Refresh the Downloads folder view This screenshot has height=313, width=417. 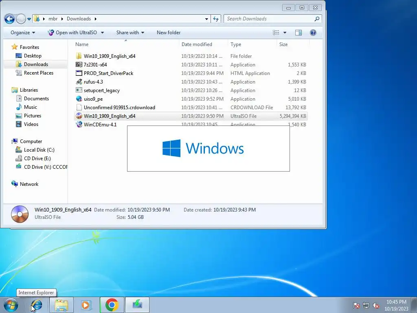click(x=216, y=19)
